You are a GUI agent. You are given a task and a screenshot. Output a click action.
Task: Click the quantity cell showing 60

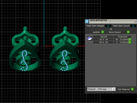pos(117,39)
